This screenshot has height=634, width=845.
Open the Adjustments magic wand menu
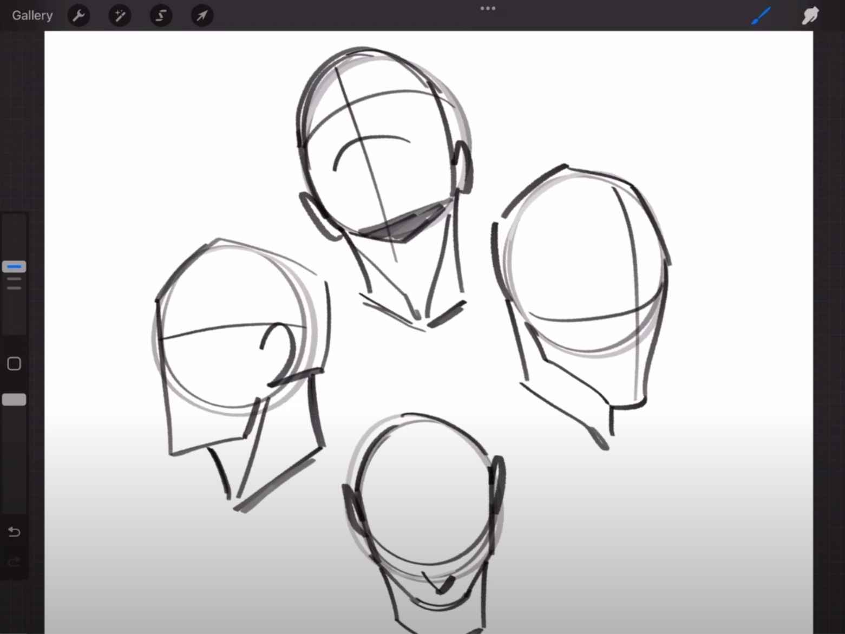click(120, 15)
